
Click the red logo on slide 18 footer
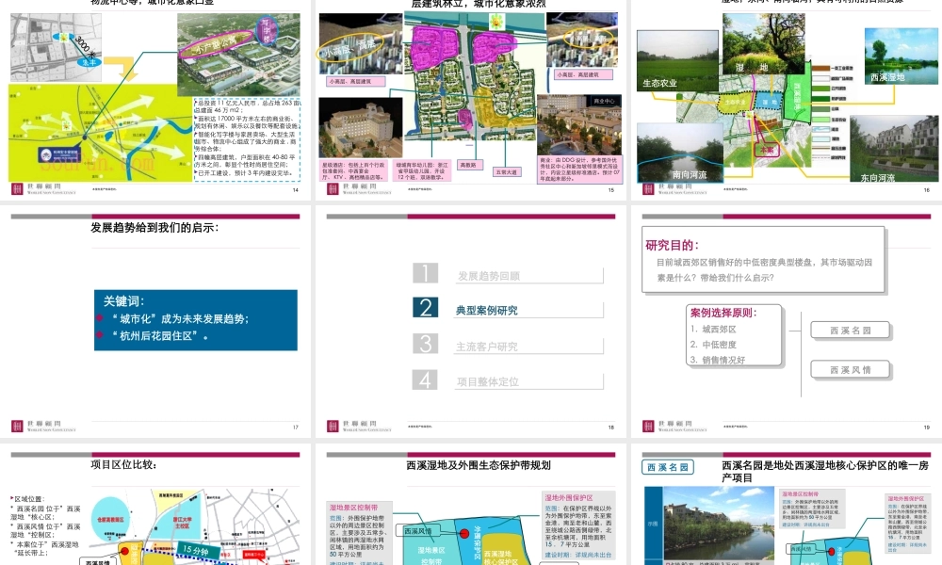[x=333, y=427]
